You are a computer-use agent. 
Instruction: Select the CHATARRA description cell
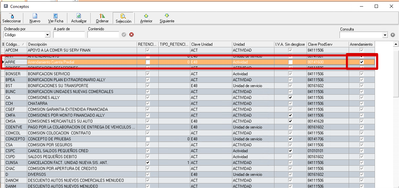pyautogui.click(x=82, y=103)
